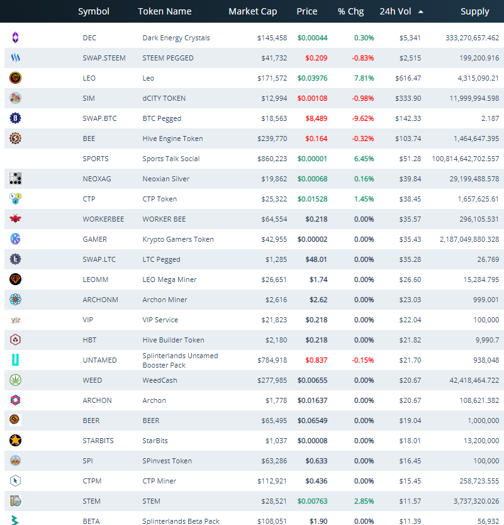
Task: Click the STARBITS star icon
Action: coord(15,440)
